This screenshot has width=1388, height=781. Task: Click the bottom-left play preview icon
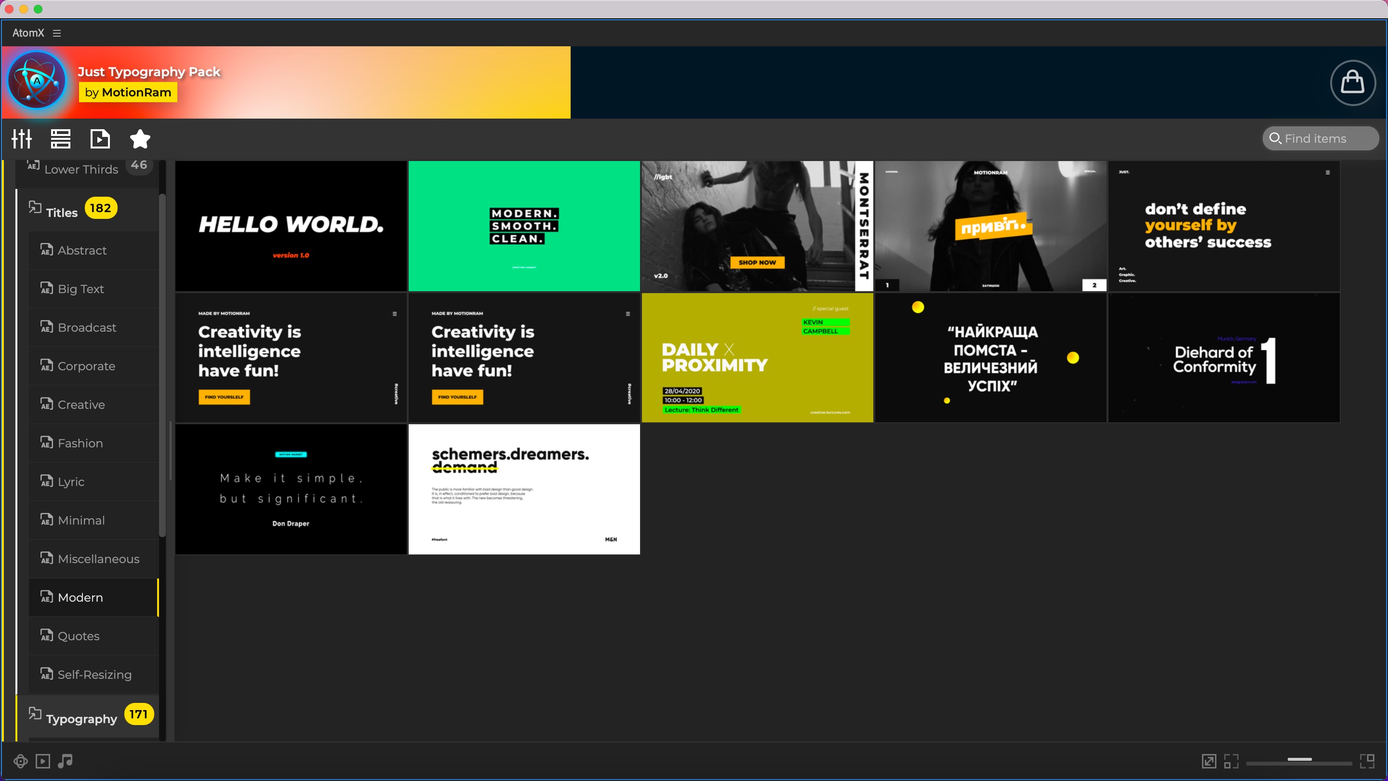click(42, 761)
